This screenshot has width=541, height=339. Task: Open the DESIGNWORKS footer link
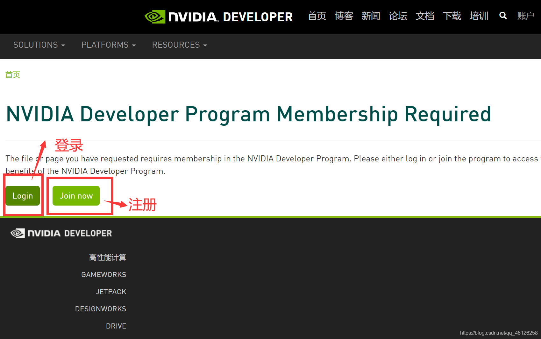[101, 309]
